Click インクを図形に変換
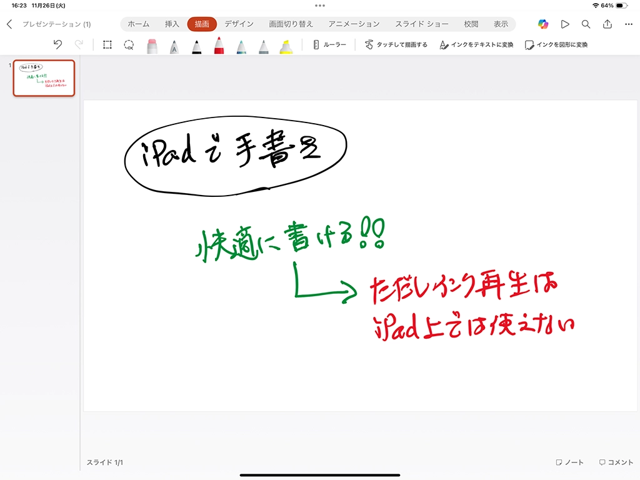 [x=556, y=44]
